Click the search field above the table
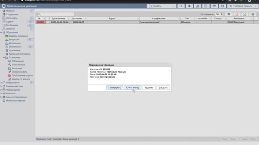The height and width of the screenshot is (145, 259). tap(55, 14)
